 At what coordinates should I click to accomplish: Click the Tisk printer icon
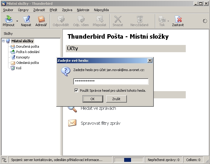click(162, 19)
